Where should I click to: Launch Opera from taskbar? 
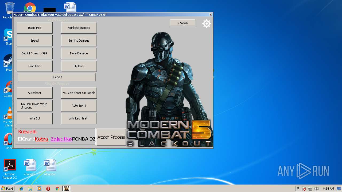[x=48, y=189]
